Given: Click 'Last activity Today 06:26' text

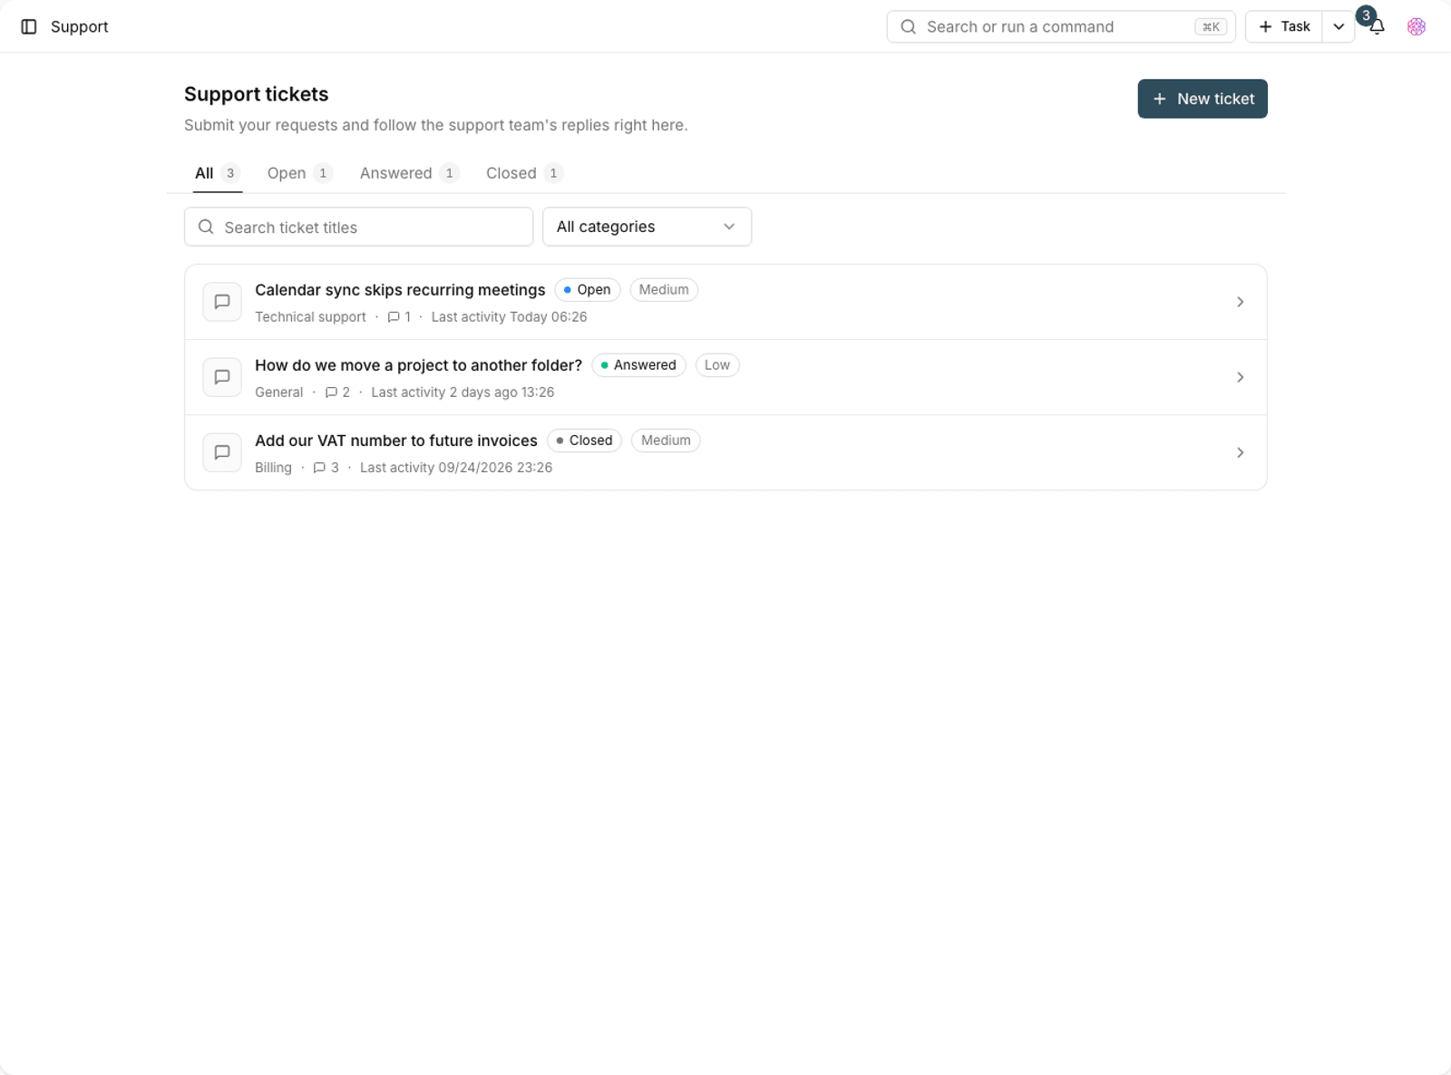Looking at the screenshot, I should (509, 317).
